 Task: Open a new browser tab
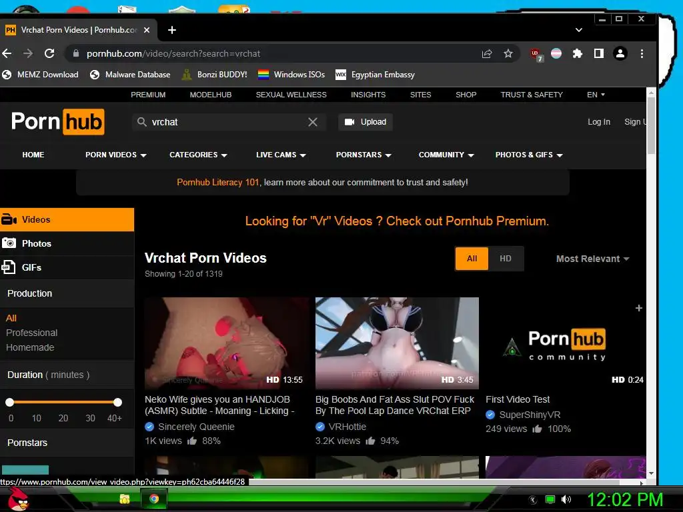(172, 30)
